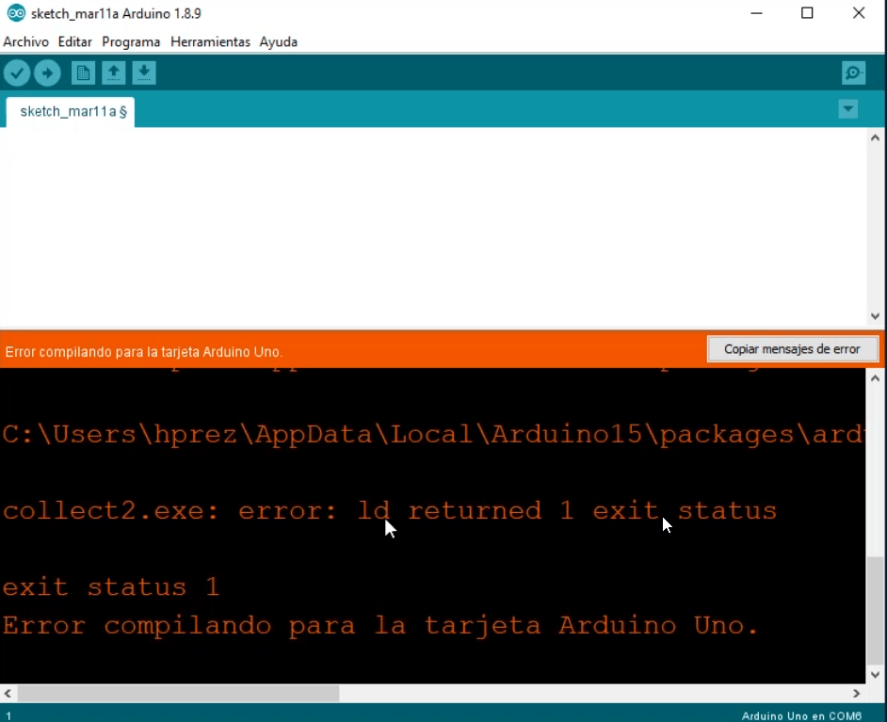887x722 pixels.
Task: Select the sketch_mar11a tab
Action: (71, 111)
